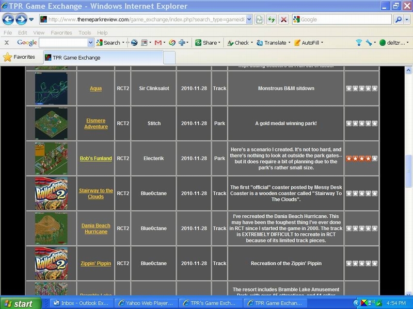Open the Stairway to the Clouds link

tap(96, 194)
